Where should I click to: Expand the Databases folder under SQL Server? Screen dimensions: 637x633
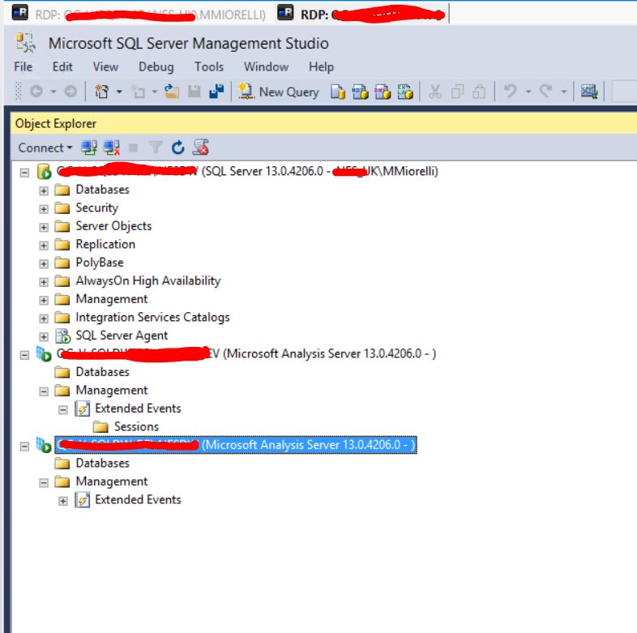[x=44, y=191]
